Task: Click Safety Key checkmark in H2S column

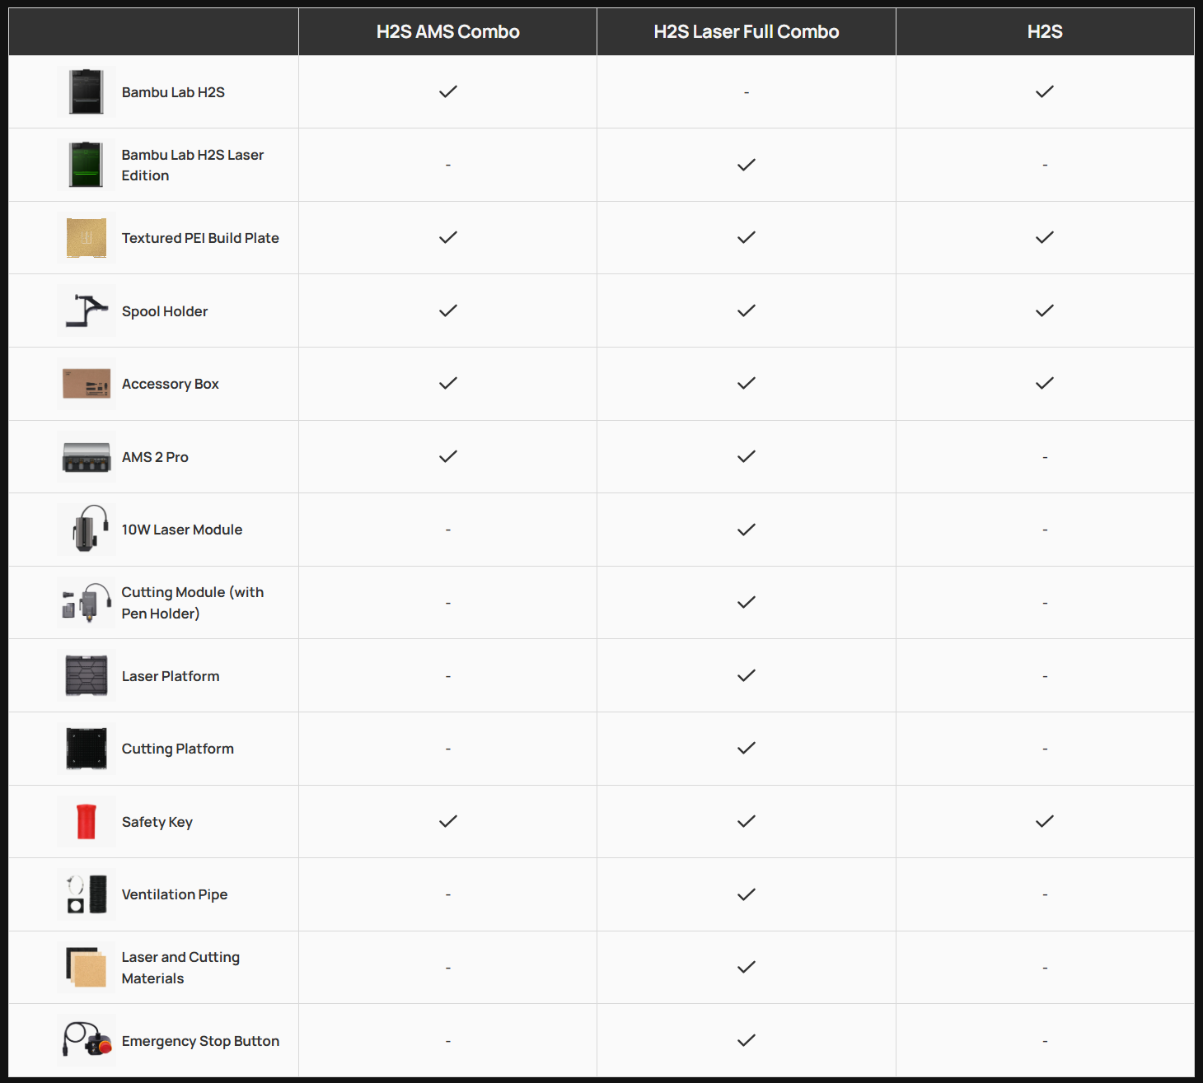Action: [1044, 822]
